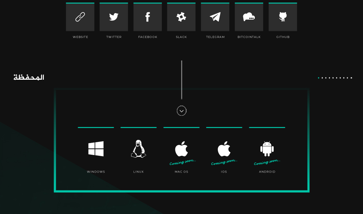Choose the Linux penguin wallet icon
363x214 pixels.
pyautogui.click(x=138, y=149)
